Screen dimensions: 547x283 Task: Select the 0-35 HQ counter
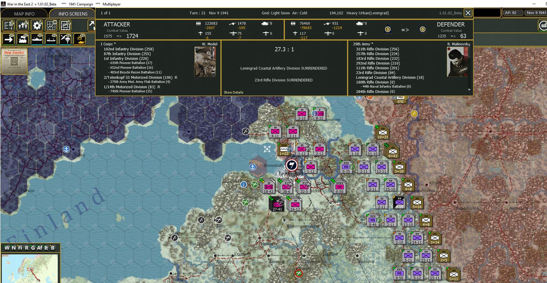click(x=346, y=167)
